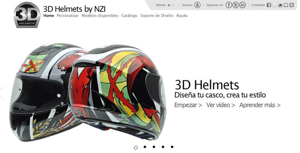This screenshot has width=300, height=153.
Task: Click the Empezar > link
Action: 188,105
